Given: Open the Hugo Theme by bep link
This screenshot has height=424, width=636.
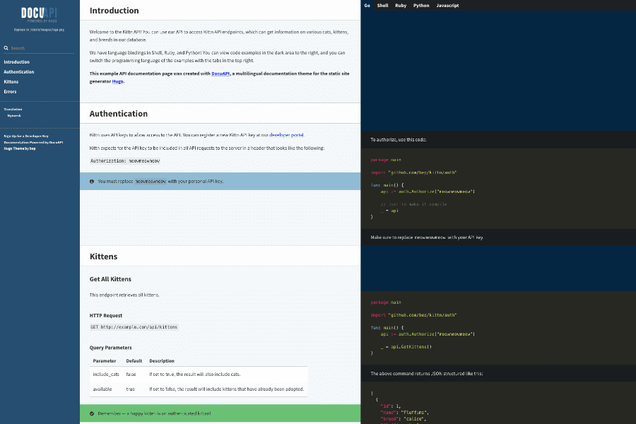Looking at the screenshot, I should point(20,148).
